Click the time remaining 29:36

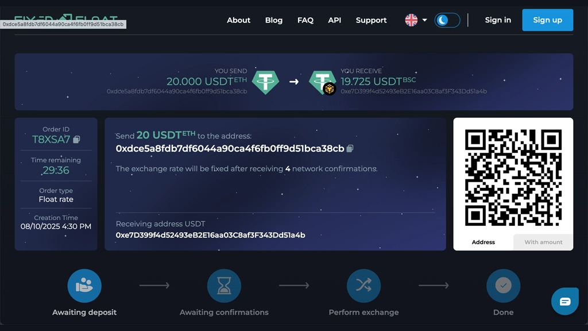coord(56,170)
